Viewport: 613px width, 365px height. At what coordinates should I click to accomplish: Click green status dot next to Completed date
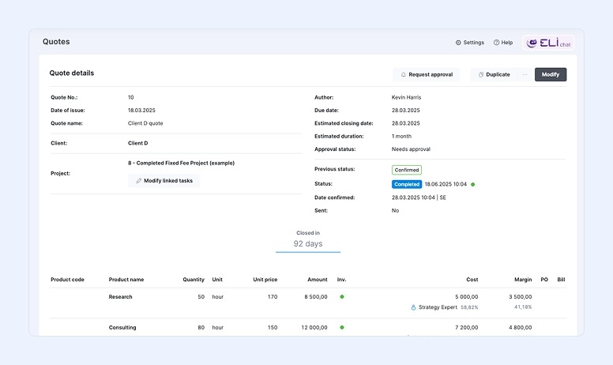pyautogui.click(x=472, y=184)
